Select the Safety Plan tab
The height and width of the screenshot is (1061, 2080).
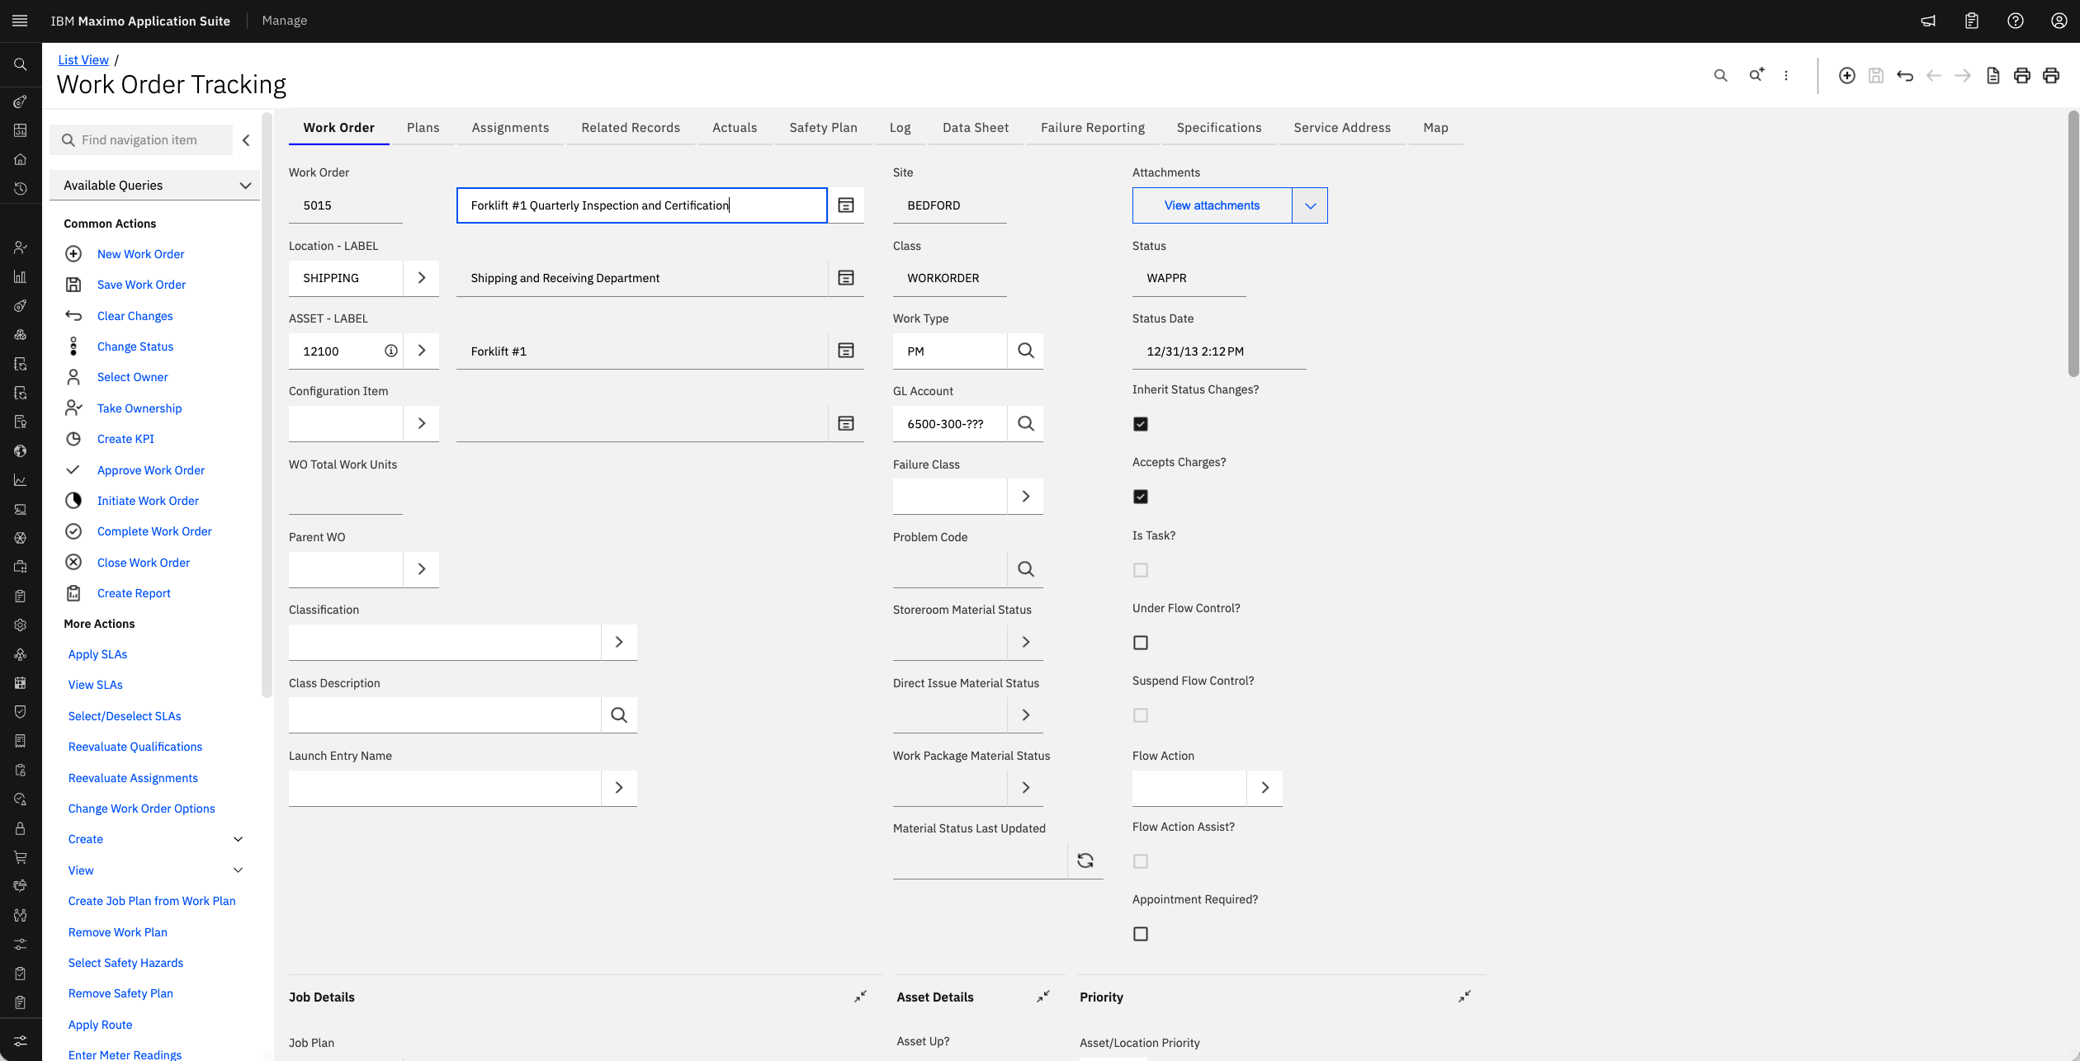823,128
